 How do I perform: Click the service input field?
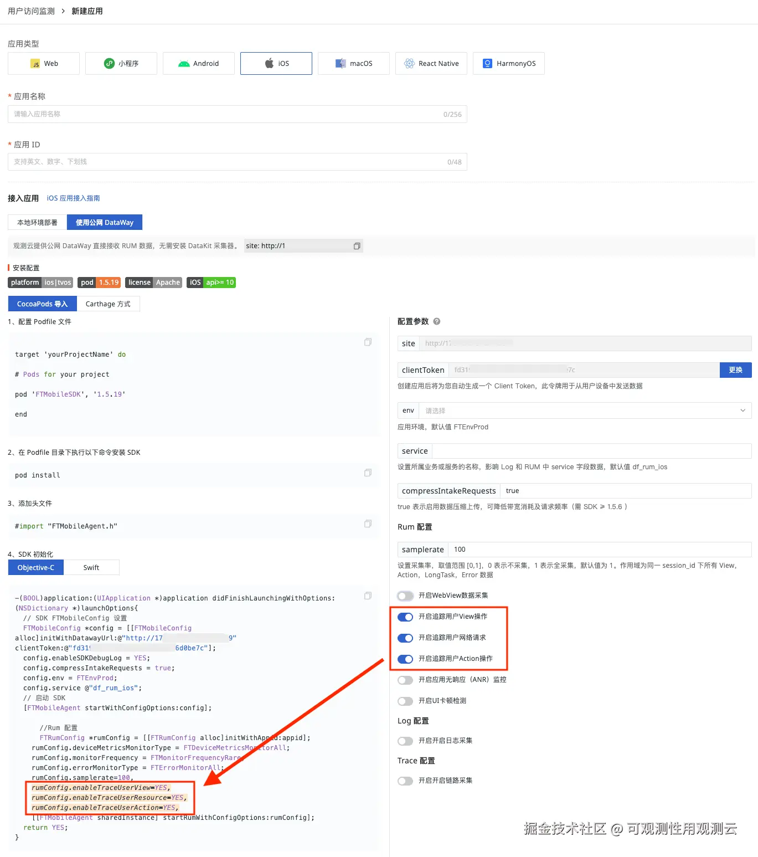[592, 451]
